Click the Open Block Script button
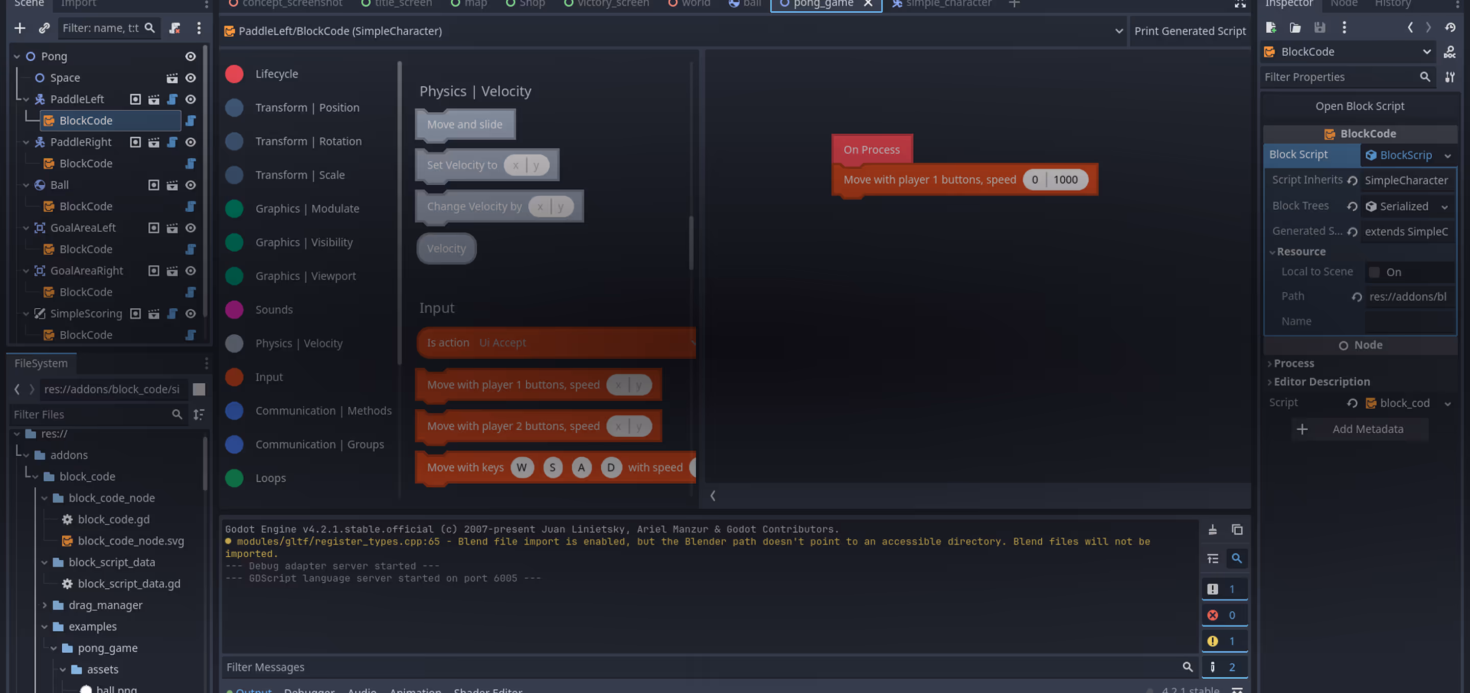Viewport: 1470px width, 693px height. [1359, 107]
